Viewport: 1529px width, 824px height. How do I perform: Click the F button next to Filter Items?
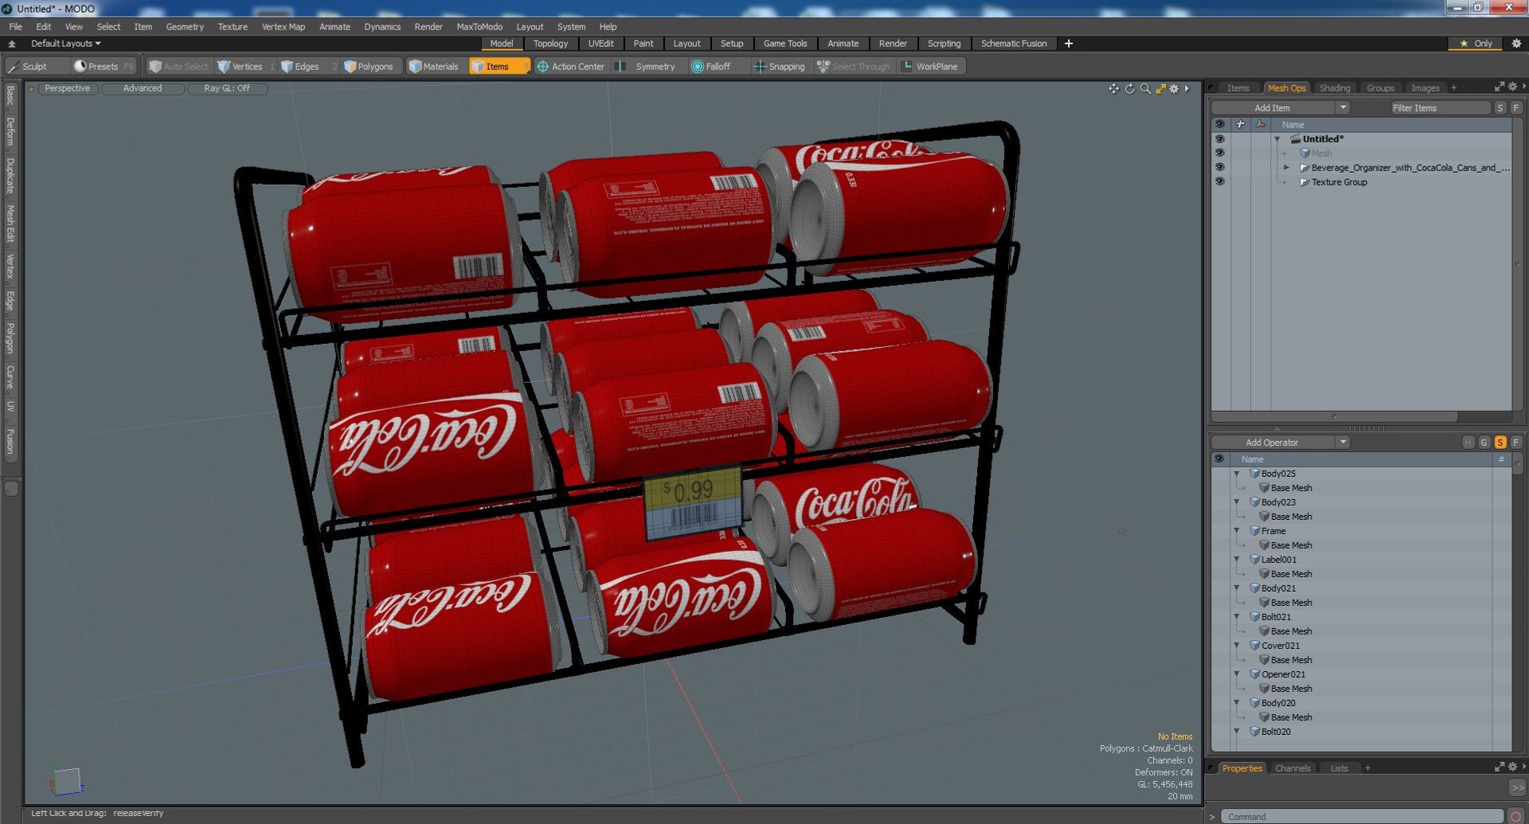[x=1516, y=107]
